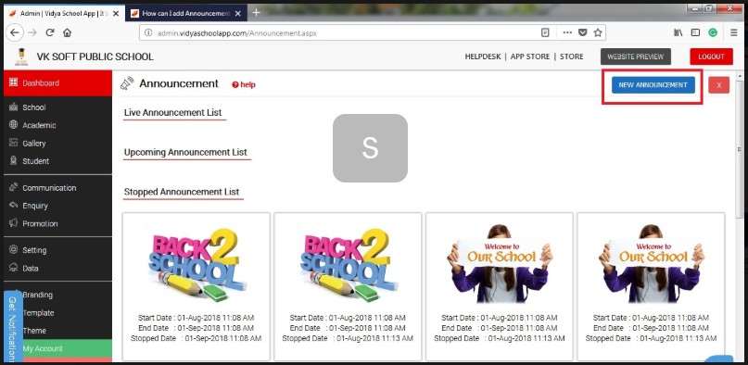Open the Library icon in the browser toolbar
The width and height of the screenshot is (748, 365).
(x=678, y=32)
